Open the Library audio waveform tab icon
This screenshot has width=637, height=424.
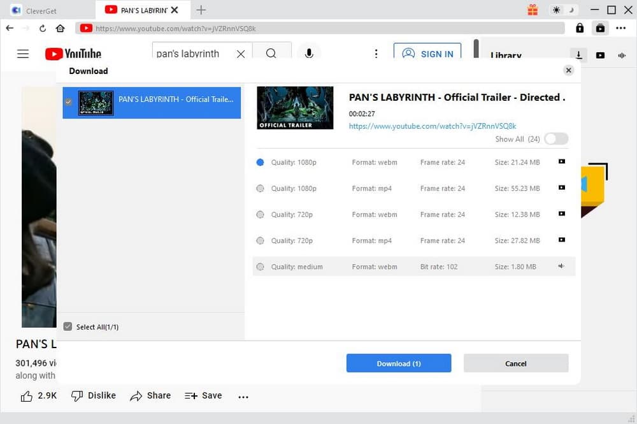click(622, 55)
